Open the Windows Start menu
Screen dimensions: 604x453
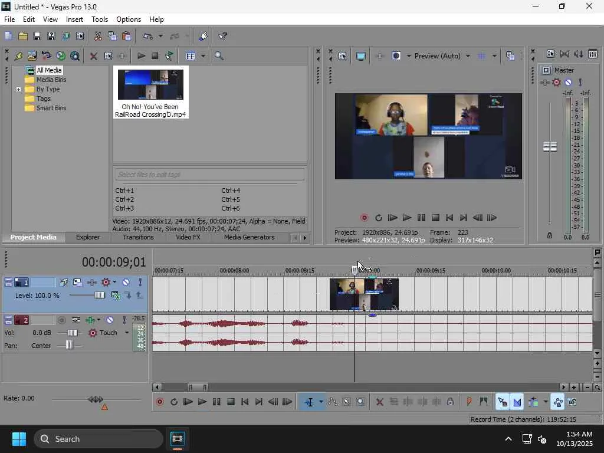pos(19,439)
